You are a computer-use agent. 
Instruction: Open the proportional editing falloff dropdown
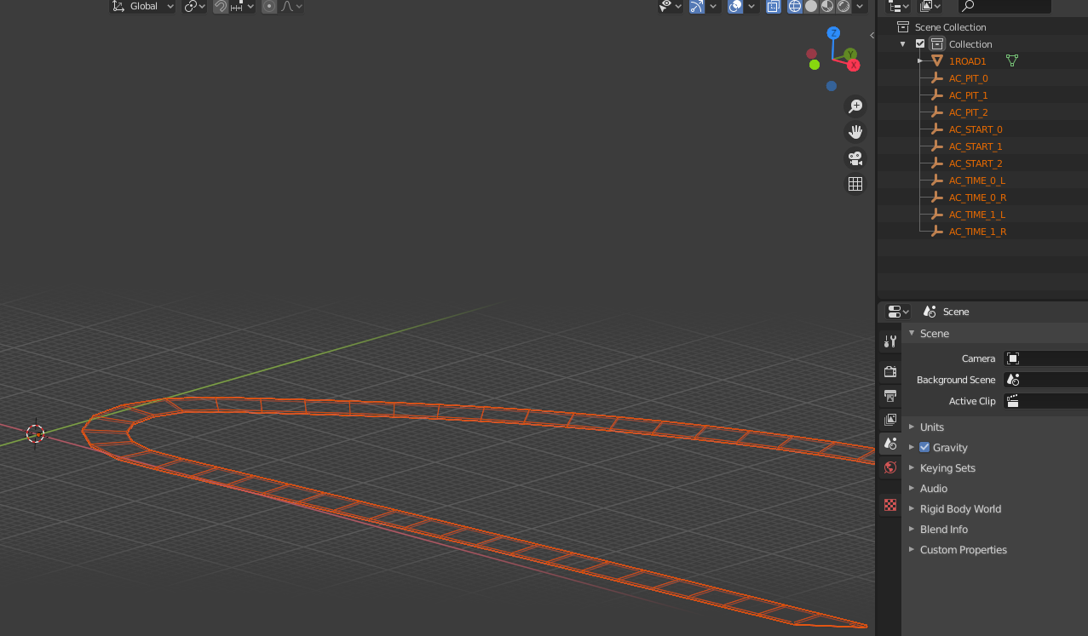pyautogui.click(x=291, y=6)
